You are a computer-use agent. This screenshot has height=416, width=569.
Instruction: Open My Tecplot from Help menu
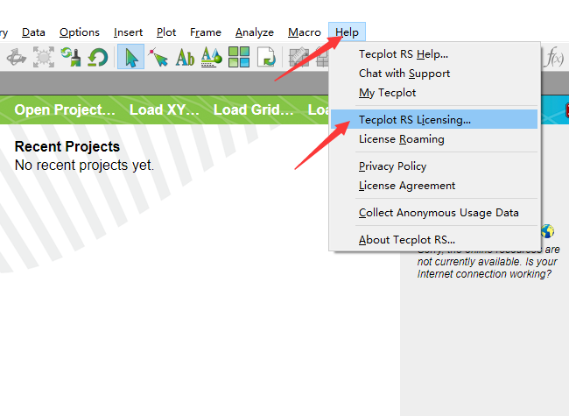(433, 93)
